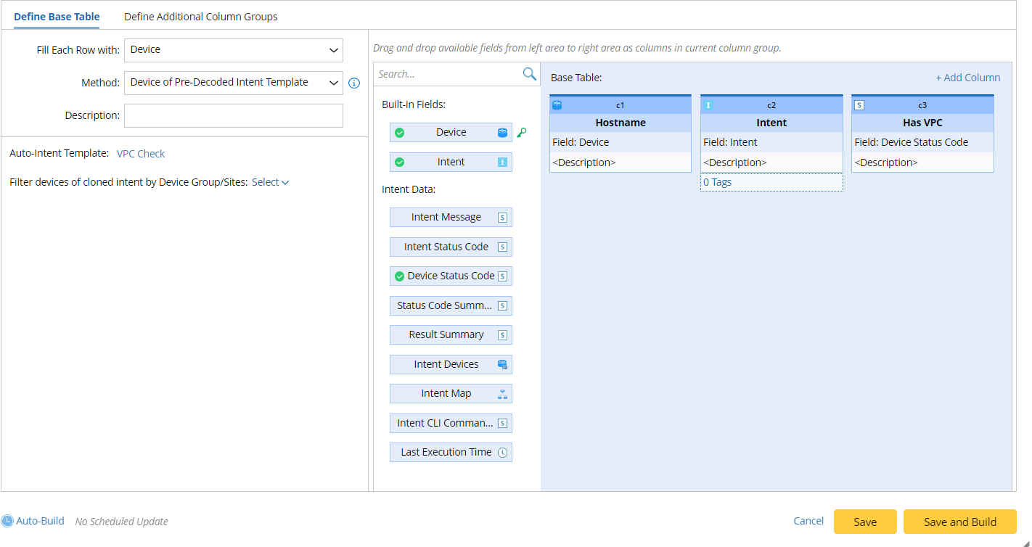The image size is (1032, 547).
Task: Click the info icon beside Method dropdown
Action: [354, 83]
